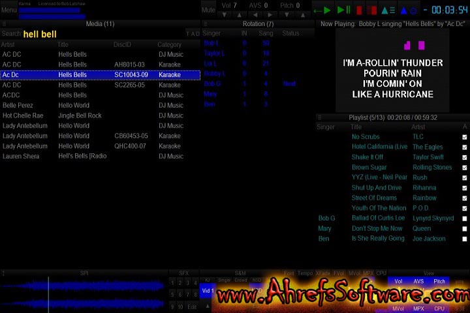Viewport: 470px width, 313px height.
Task: Toggle the green play/pause button
Action: click(x=344, y=10)
